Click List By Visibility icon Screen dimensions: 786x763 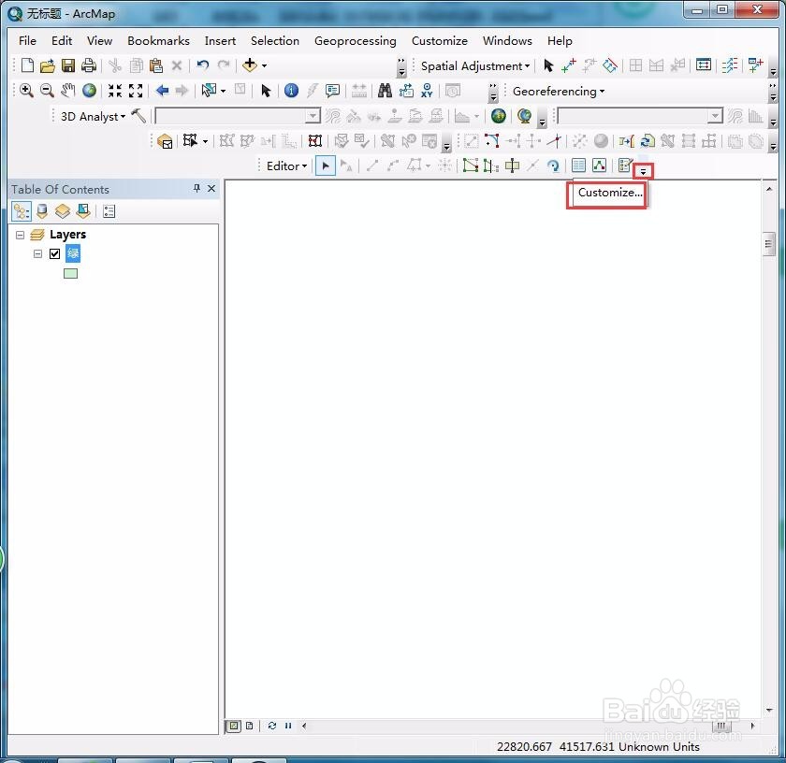pyautogui.click(x=63, y=211)
